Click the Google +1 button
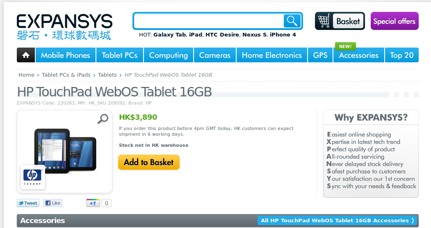431x228 pixels. [93, 203]
